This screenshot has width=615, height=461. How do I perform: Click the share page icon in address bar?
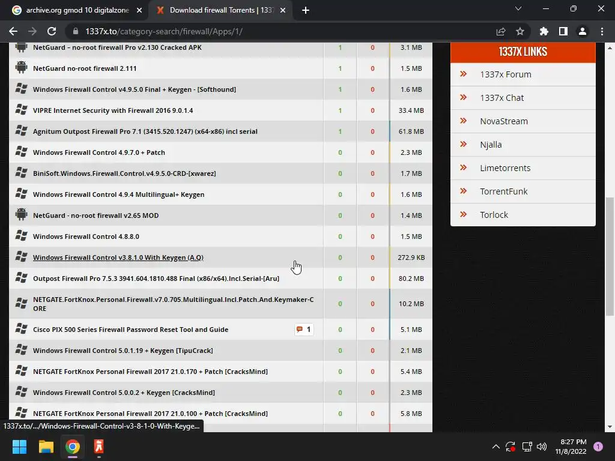tap(501, 31)
